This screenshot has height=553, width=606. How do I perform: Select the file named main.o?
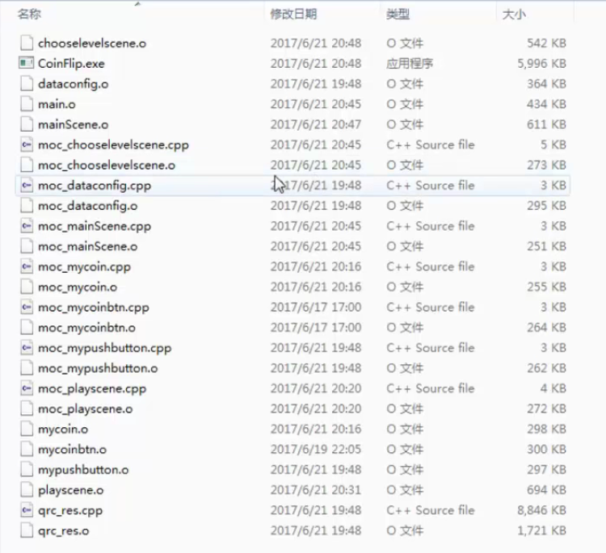[57, 104]
